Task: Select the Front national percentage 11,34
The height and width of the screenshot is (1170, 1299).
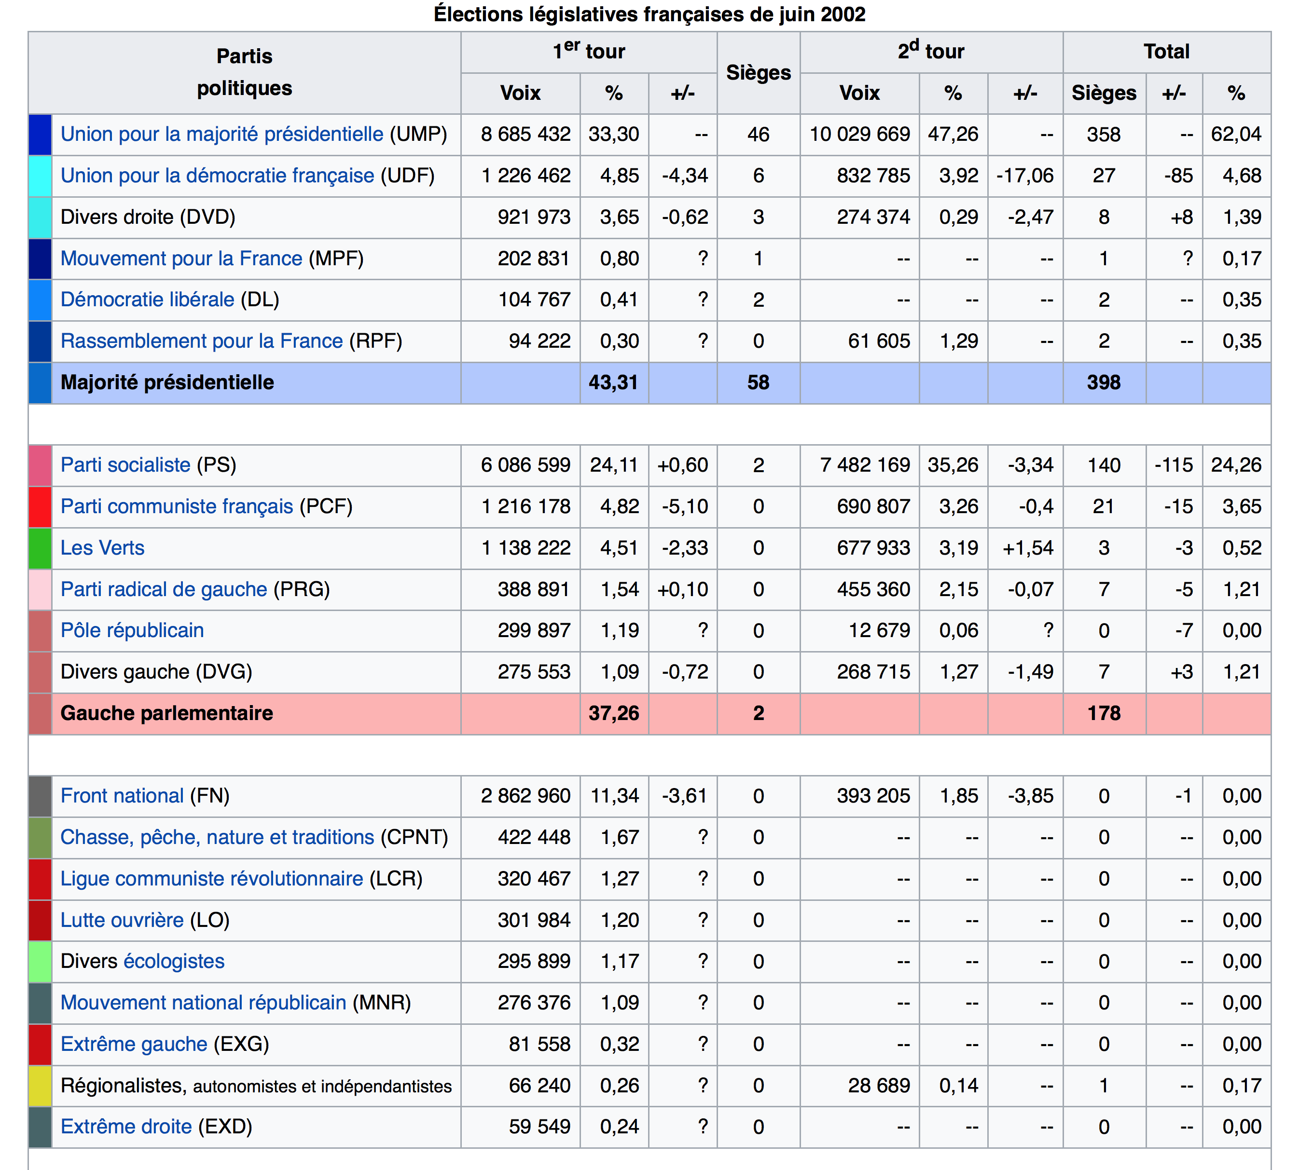Action: (615, 796)
